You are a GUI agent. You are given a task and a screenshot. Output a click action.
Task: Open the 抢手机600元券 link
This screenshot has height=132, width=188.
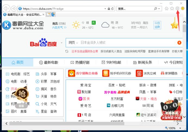tap(121, 73)
